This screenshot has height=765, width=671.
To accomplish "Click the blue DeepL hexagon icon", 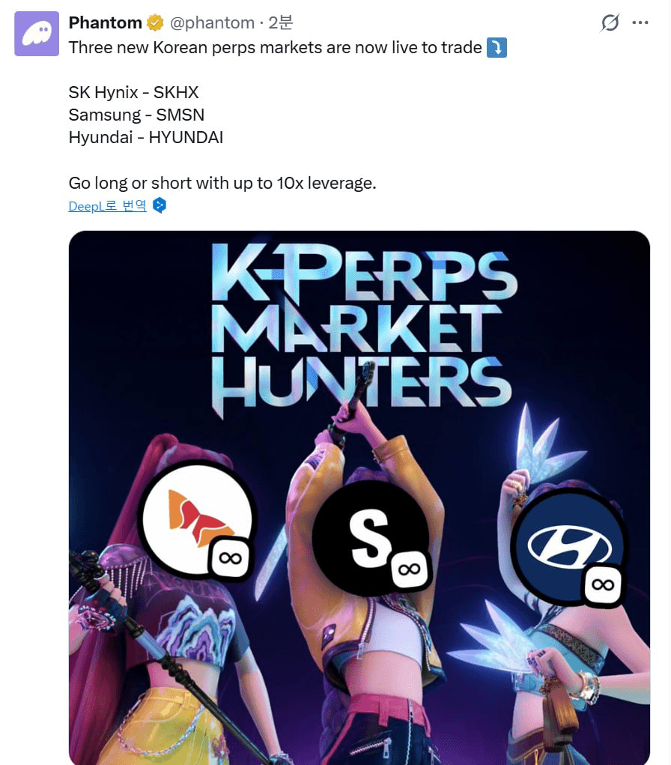I will tap(159, 205).
